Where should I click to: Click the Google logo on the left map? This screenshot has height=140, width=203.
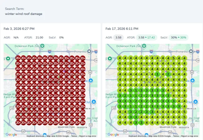[x=11, y=135]
